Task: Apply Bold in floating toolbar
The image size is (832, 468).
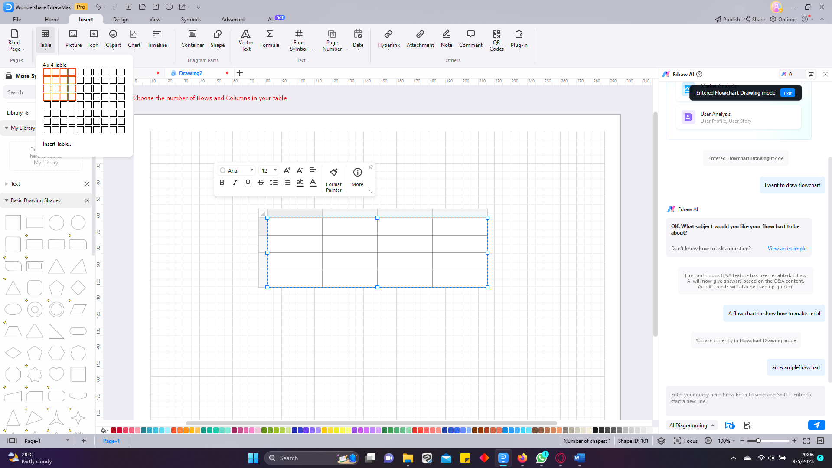Action: point(222,183)
